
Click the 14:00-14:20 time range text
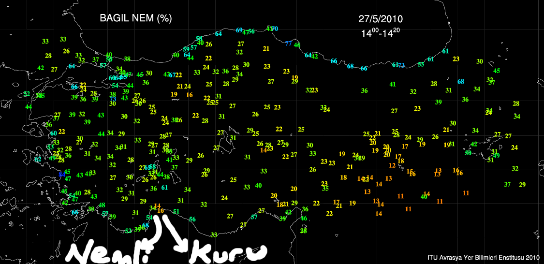point(380,33)
